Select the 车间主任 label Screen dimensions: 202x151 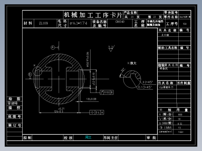coord(111,138)
